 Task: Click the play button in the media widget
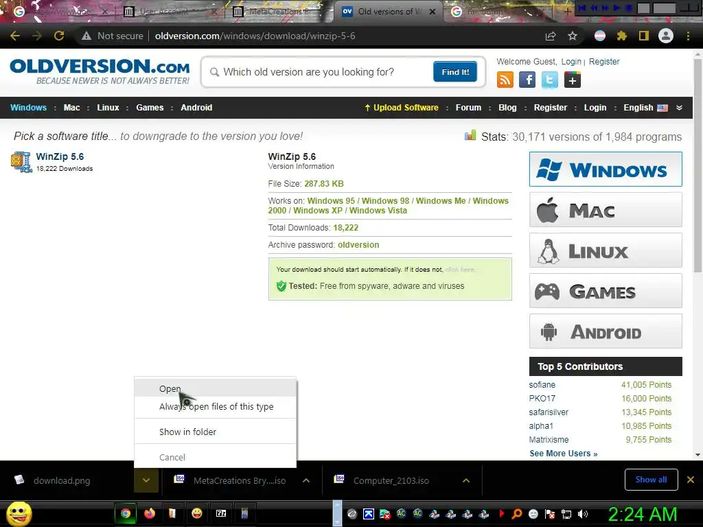click(617, 8)
